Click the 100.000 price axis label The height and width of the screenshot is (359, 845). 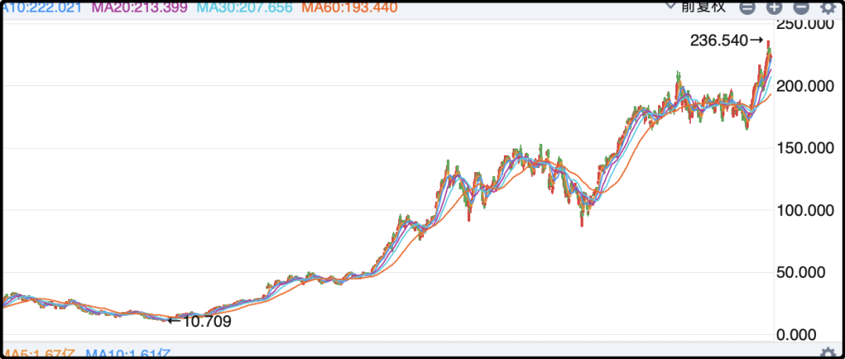pyautogui.click(x=806, y=210)
